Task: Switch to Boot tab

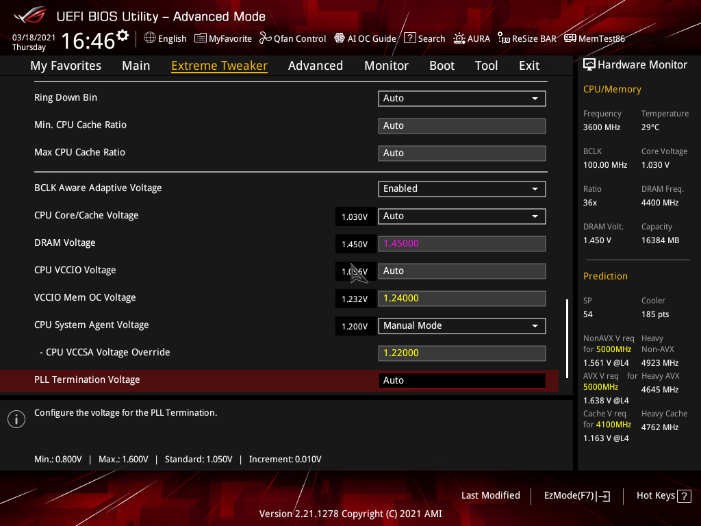Action: click(x=442, y=66)
